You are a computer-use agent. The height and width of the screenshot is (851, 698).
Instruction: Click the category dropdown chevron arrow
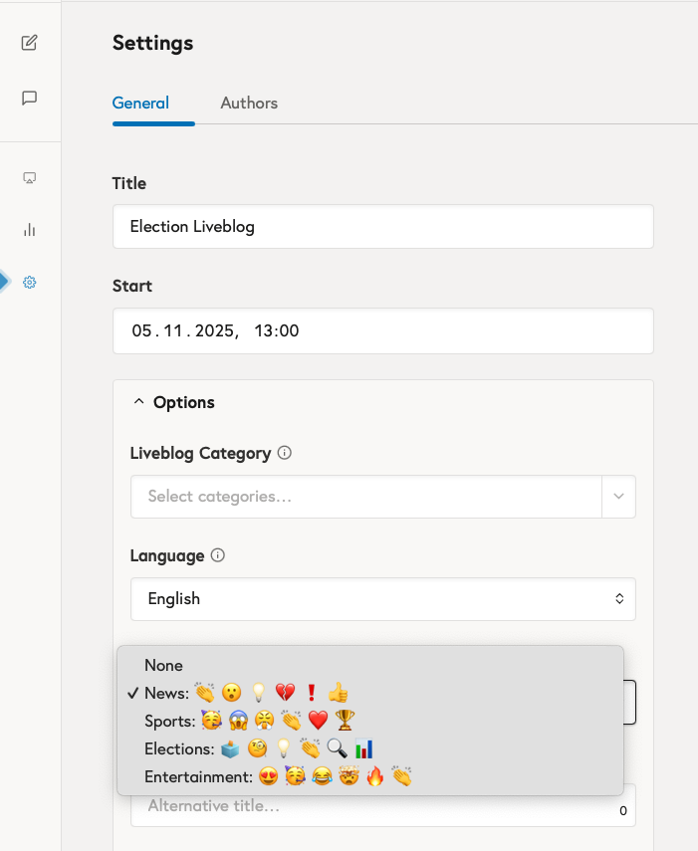pyautogui.click(x=618, y=497)
